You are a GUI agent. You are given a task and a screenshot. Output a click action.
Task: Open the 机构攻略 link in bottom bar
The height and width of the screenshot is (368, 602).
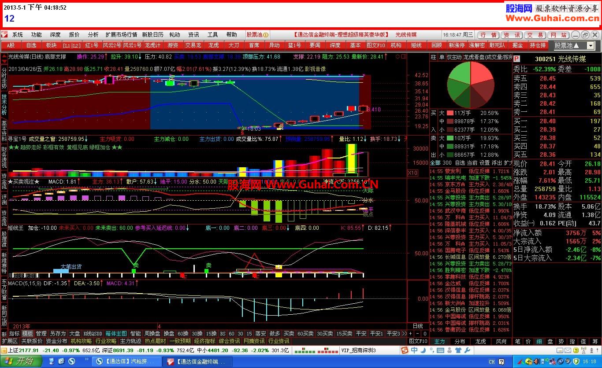tap(81, 341)
